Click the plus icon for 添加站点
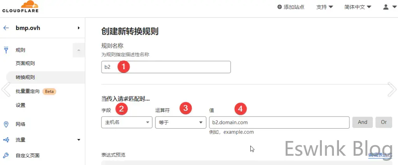Viewport: 398px width, 165px height. point(279,7)
